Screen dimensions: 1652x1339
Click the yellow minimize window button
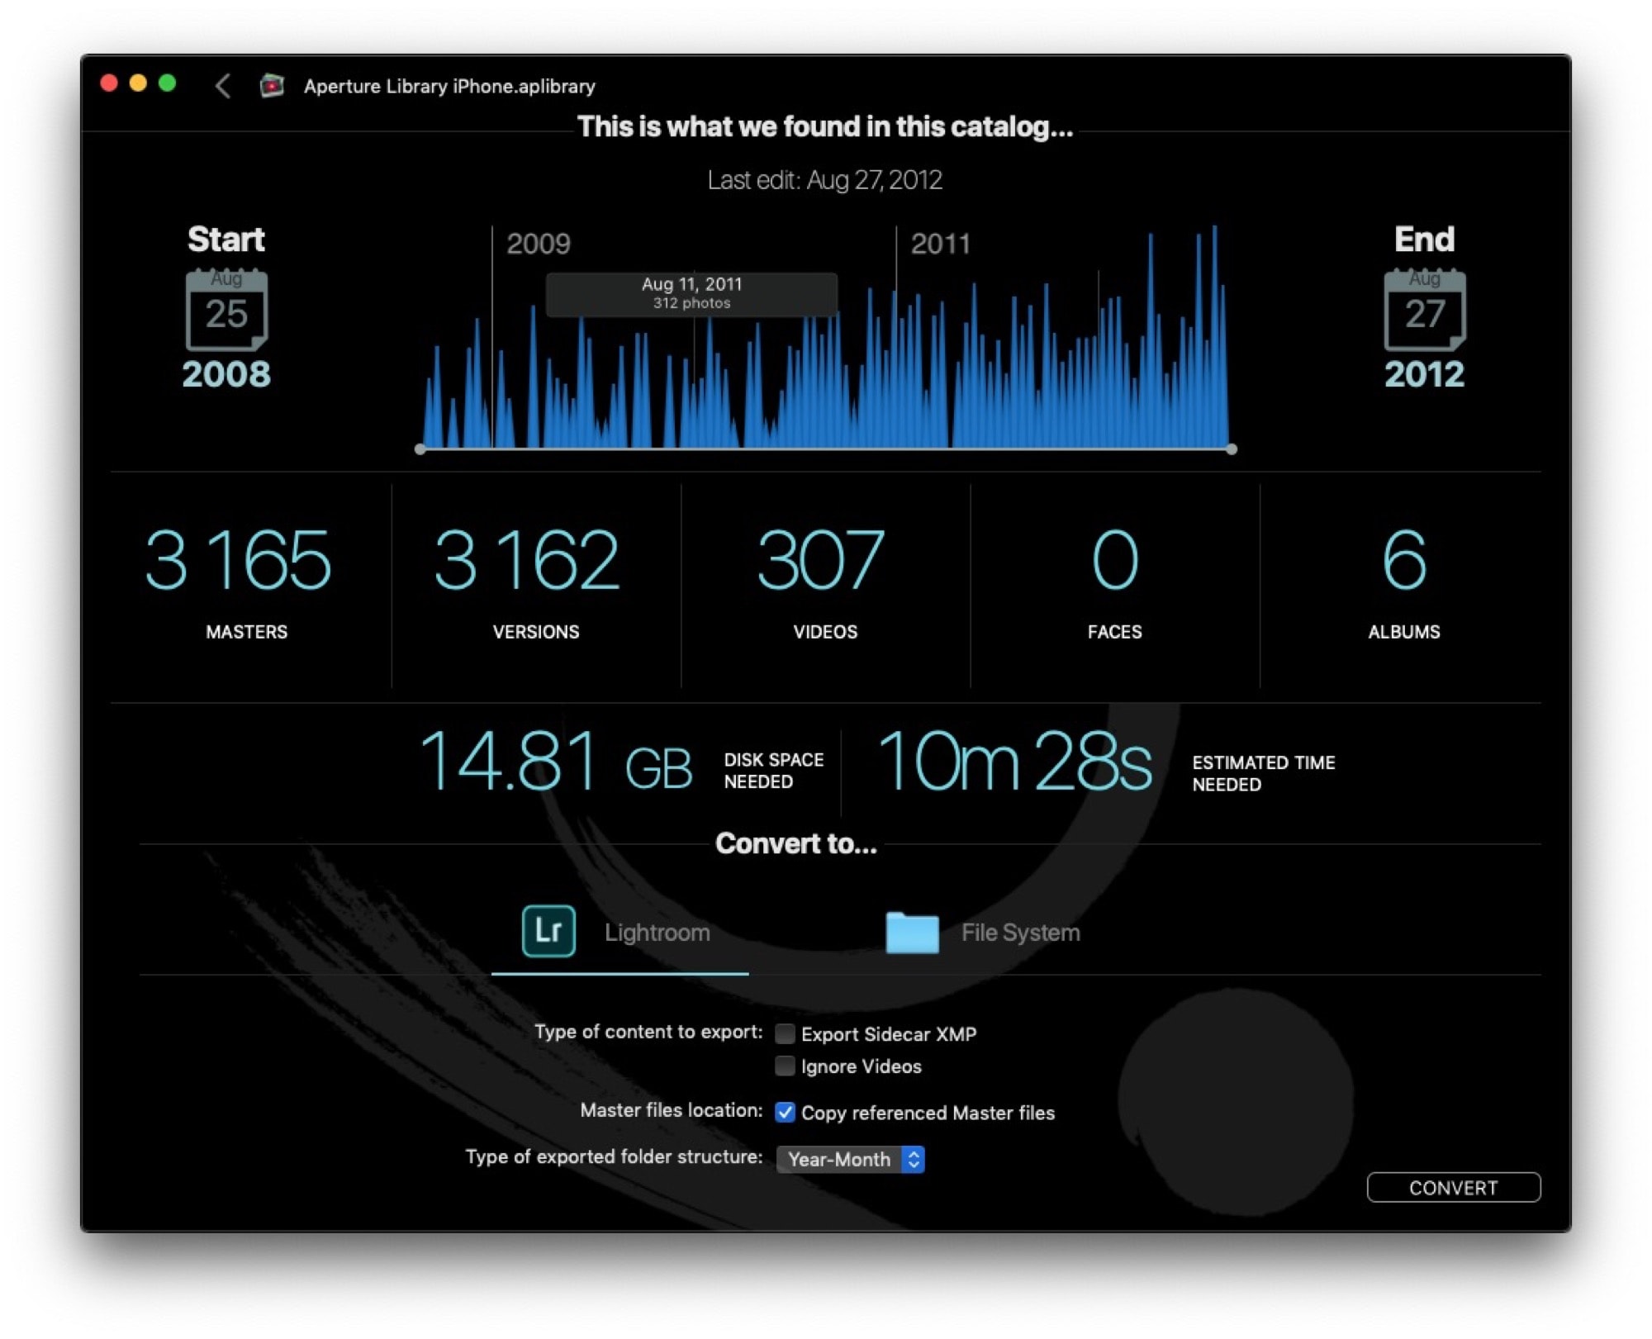click(x=138, y=83)
